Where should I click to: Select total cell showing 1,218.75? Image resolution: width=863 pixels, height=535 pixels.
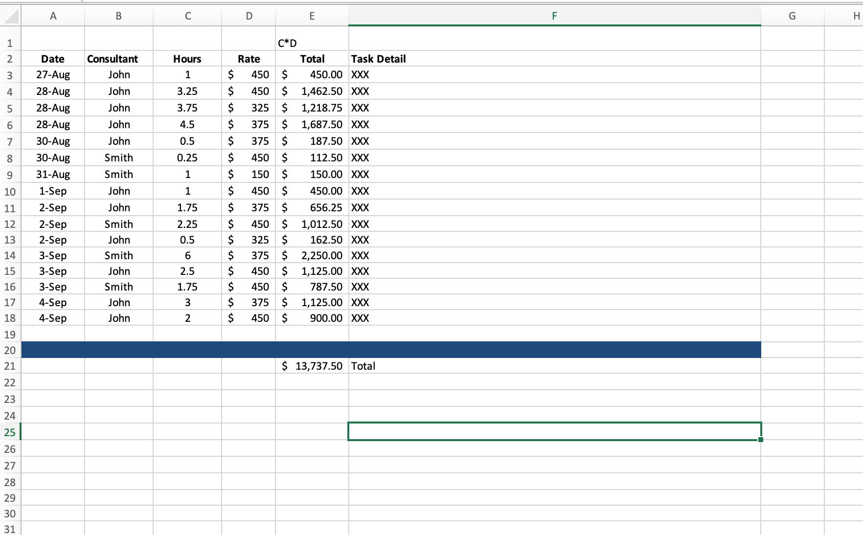312,108
